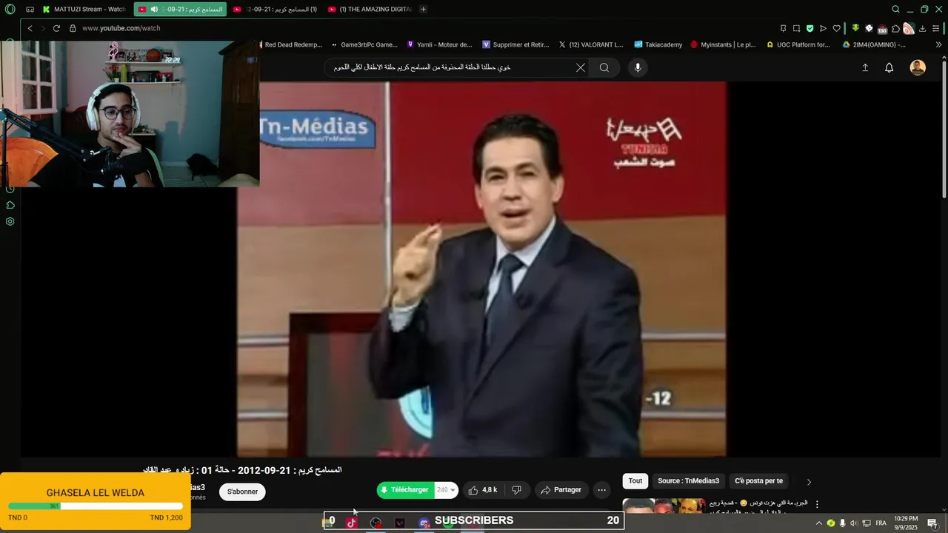Open the 240 quality dropdown
Image resolution: width=948 pixels, height=533 pixels.
coord(446,490)
